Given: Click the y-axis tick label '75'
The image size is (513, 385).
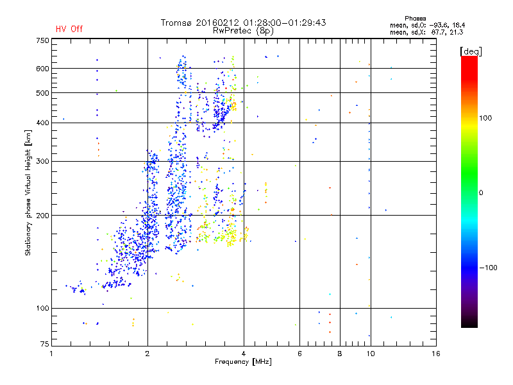Looking at the screenshot, I should [44, 344].
